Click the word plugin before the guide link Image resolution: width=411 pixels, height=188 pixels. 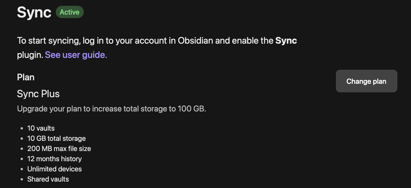click(30, 55)
